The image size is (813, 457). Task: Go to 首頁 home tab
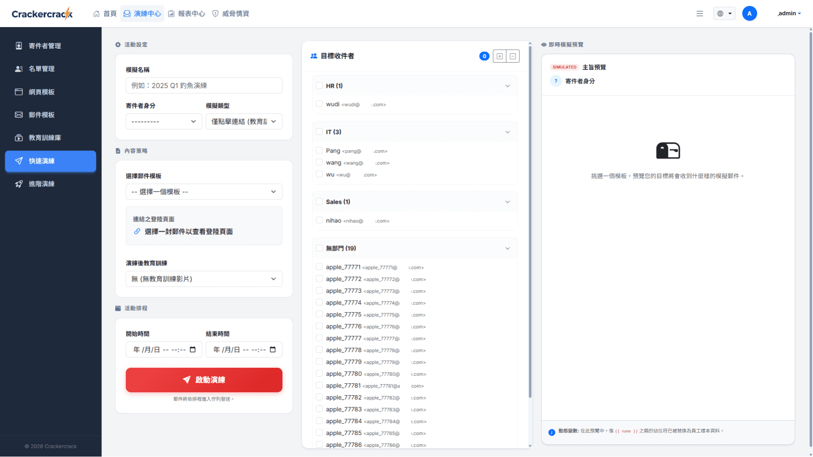[x=105, y=14]
